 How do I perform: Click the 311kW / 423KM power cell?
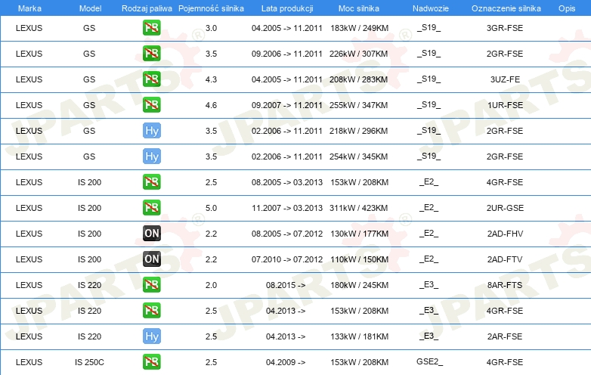358,208
